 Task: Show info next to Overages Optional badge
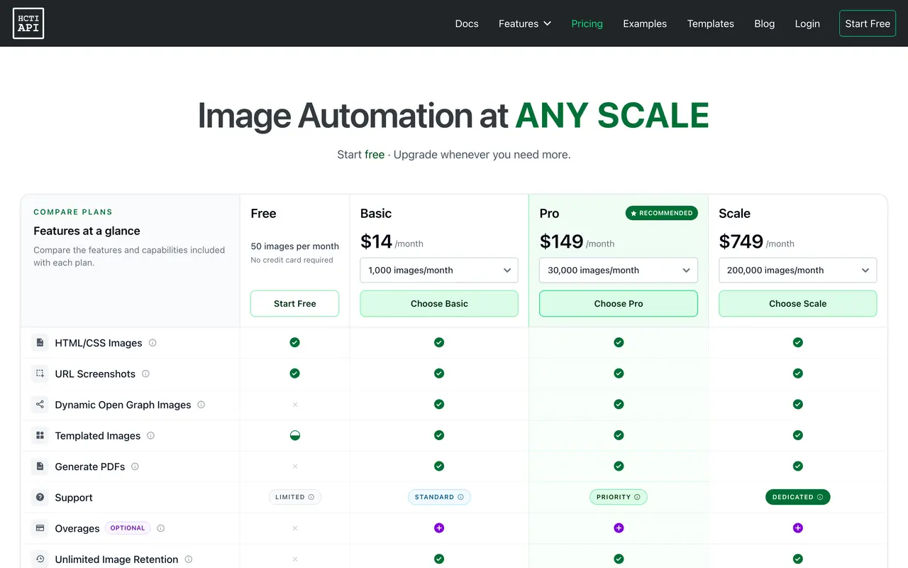coord(160,528)
